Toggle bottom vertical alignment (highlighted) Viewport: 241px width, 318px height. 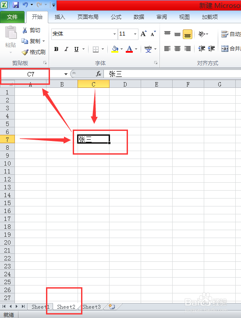point(188,34)
